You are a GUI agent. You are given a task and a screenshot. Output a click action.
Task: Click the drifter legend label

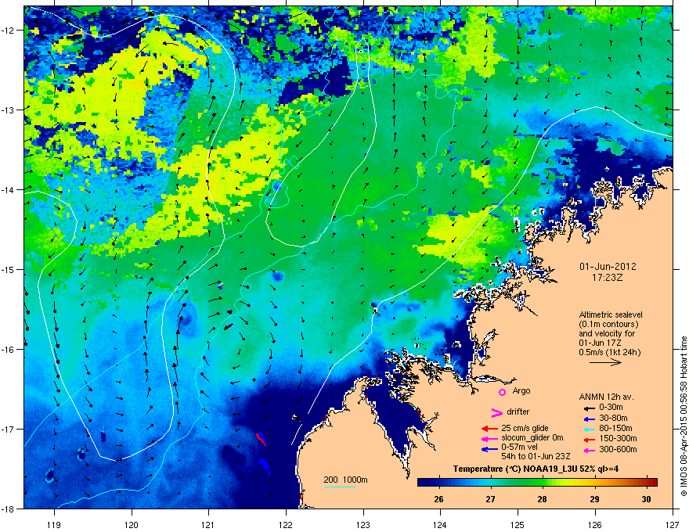click(x=518, y=412)
